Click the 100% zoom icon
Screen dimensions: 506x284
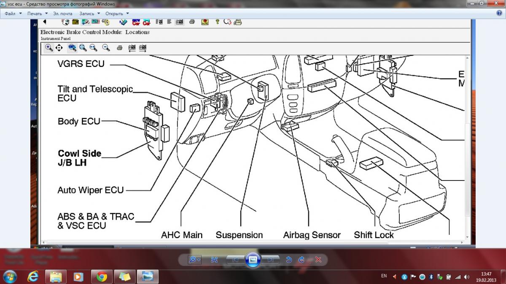(x=73, y=48)
